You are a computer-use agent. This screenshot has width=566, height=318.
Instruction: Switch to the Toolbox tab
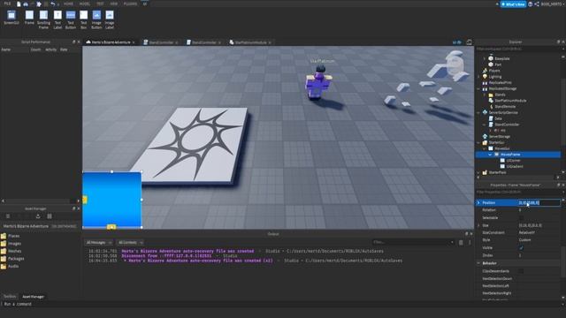point(10,297)
